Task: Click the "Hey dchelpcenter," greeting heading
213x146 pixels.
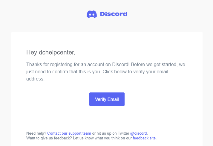Action: (x=51, y=52)
